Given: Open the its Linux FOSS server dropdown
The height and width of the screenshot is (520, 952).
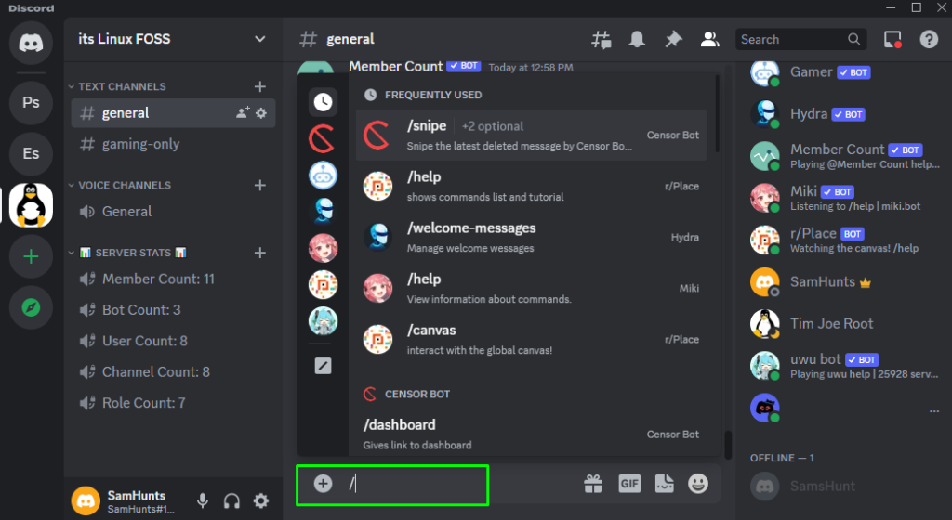Looking at the screenshot, I should click(x=259, y=39).
